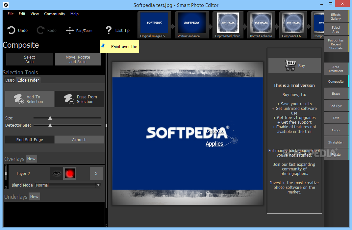Activate the Pan/Zoom cross-arrow tool

70,30
